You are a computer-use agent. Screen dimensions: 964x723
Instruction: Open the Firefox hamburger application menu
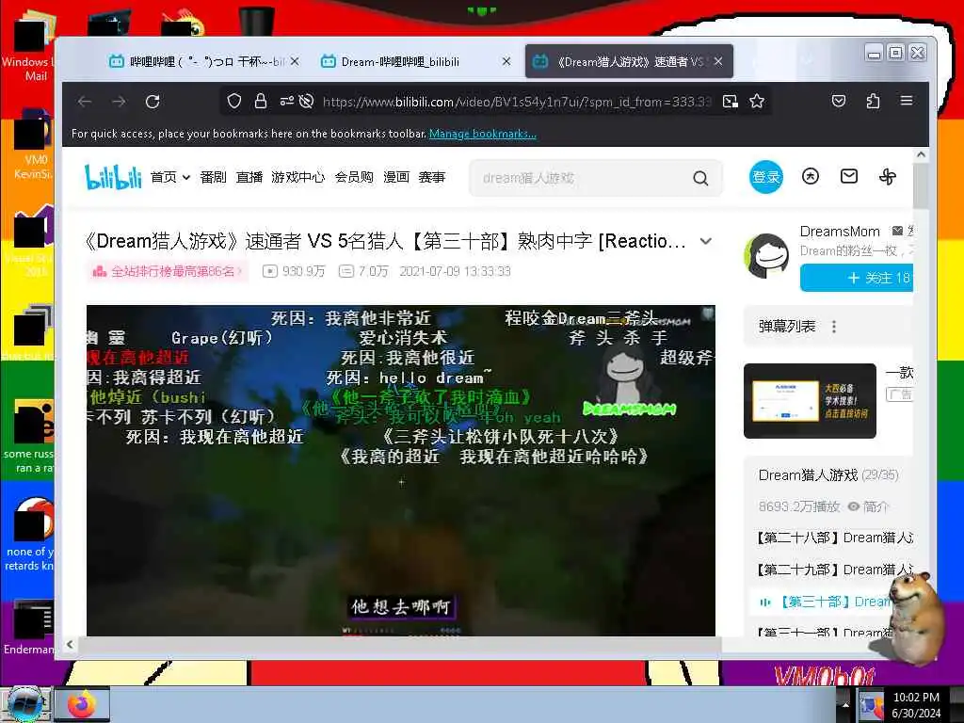907,101
